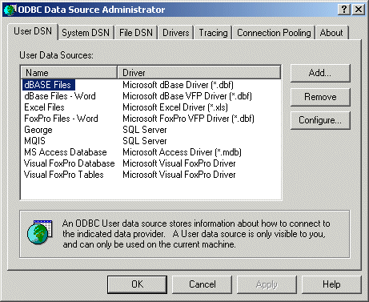Image resolution: width=369 pixels, height=302 pixels.
Task: Click the question mark help button in title bar
Action: click(344, 10)
